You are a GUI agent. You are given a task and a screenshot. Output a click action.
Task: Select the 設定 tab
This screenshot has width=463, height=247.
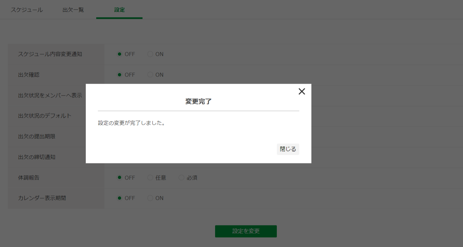tap(120, 10)
